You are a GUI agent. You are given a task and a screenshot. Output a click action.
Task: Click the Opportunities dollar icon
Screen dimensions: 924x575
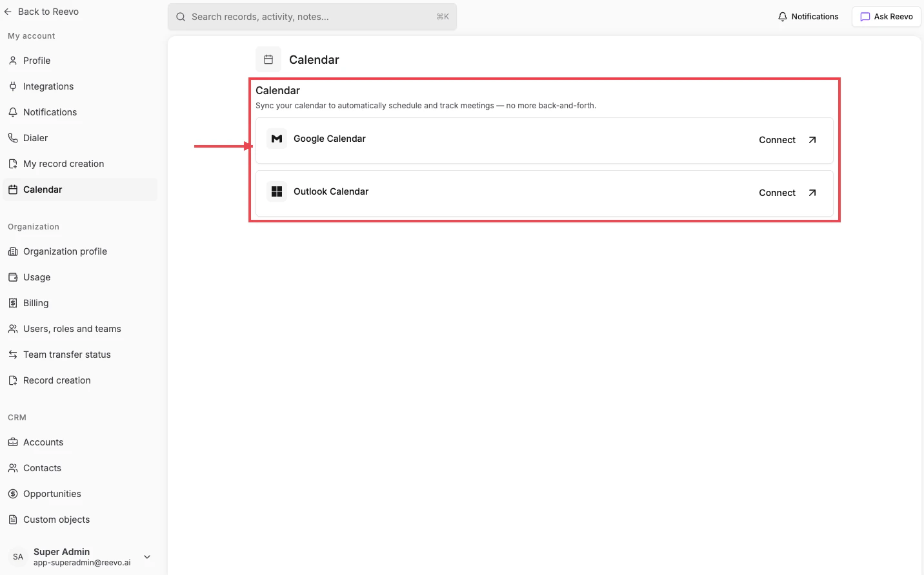point(13,494)
